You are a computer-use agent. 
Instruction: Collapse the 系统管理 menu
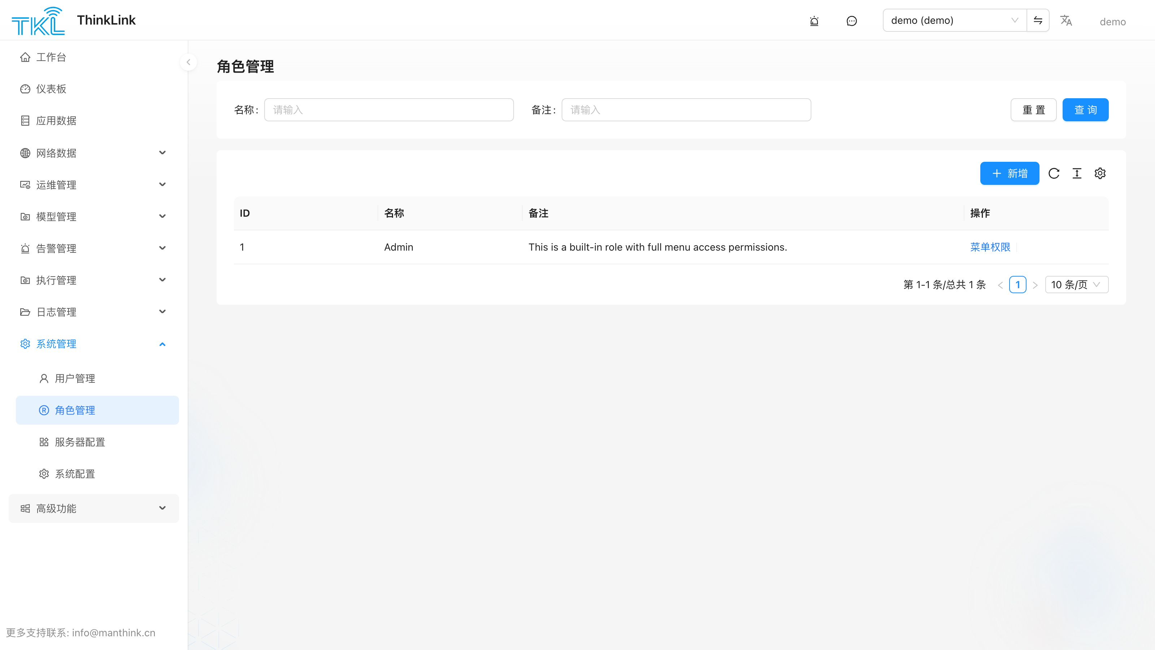[94, 344]
